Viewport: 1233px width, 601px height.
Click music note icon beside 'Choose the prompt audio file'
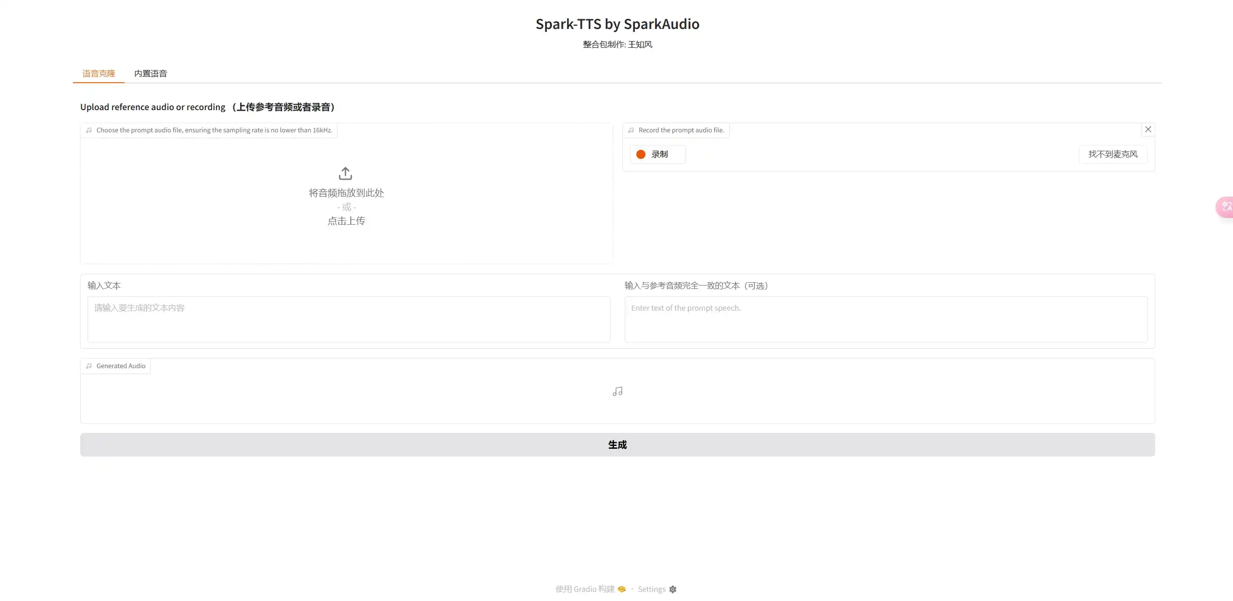point(89,130)
